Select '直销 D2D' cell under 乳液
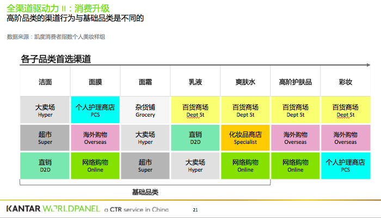381x218 pixels. pos(195,138)
